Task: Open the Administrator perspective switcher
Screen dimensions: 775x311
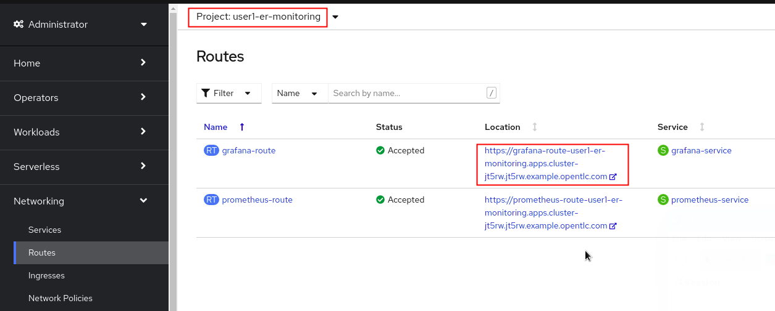Action: [x=81, y=24]
